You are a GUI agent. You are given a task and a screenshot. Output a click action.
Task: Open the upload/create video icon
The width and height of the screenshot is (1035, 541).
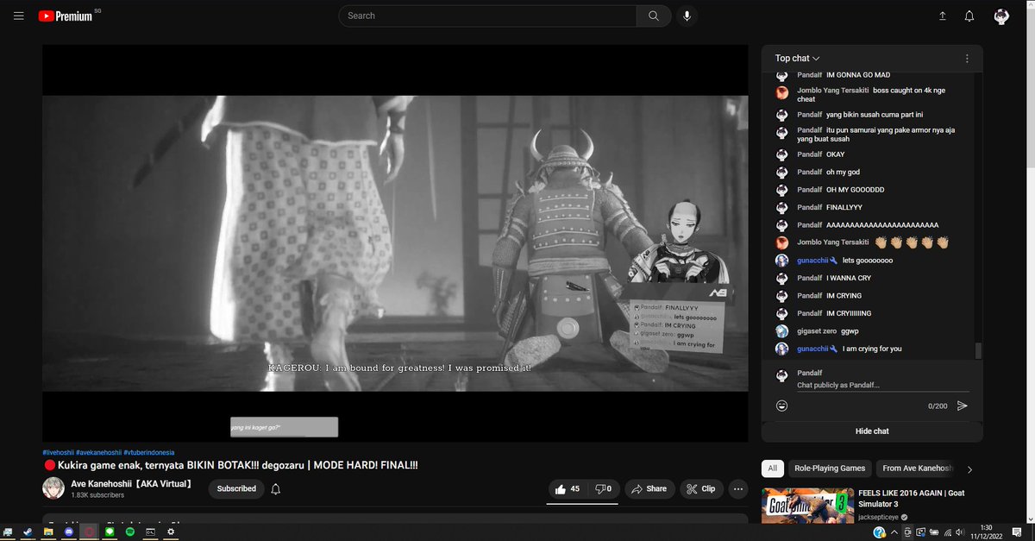[x=943, y=16]
